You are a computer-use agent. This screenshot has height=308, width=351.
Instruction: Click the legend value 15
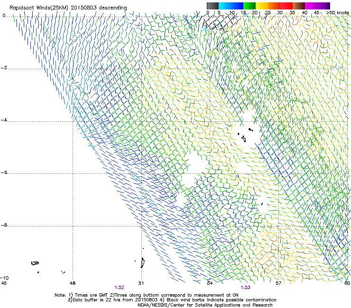point(243,12)
